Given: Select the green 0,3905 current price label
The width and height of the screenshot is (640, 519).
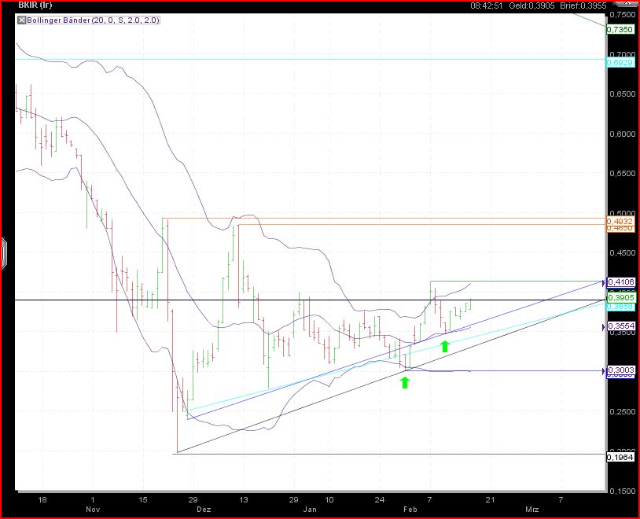Looking at the screenshot, I should (x=621, y=298).
